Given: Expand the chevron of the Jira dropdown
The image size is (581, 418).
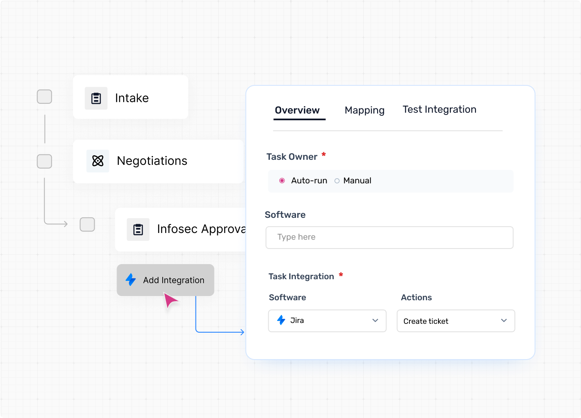Looking at the screenshot, I should [375, 320].
